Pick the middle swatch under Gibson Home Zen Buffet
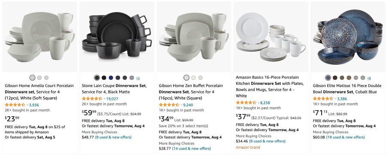Viewport: 386px width, 156px height. point(193,78)
